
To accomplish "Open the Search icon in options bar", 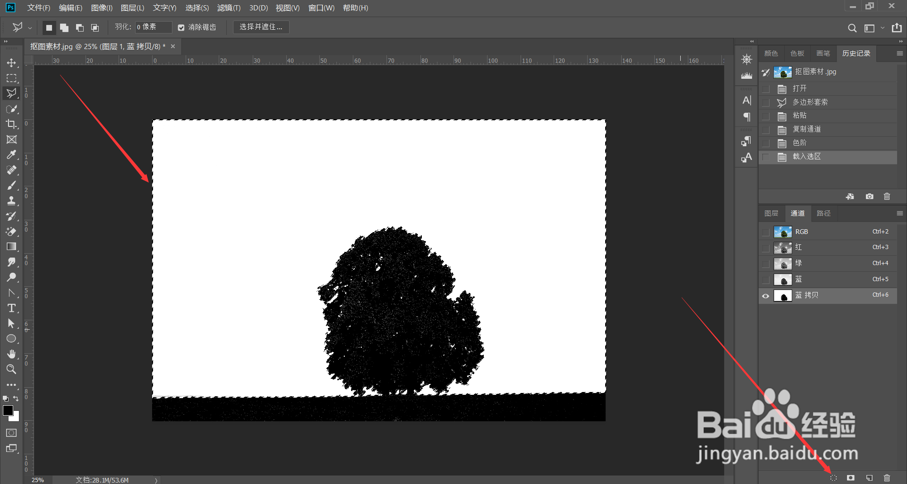I will pos(852,28).
